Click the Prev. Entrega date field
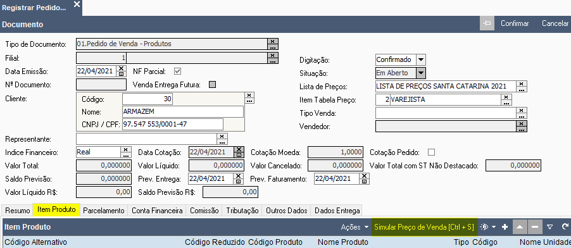This screenshot has height=248, width=571. (210, 178)
